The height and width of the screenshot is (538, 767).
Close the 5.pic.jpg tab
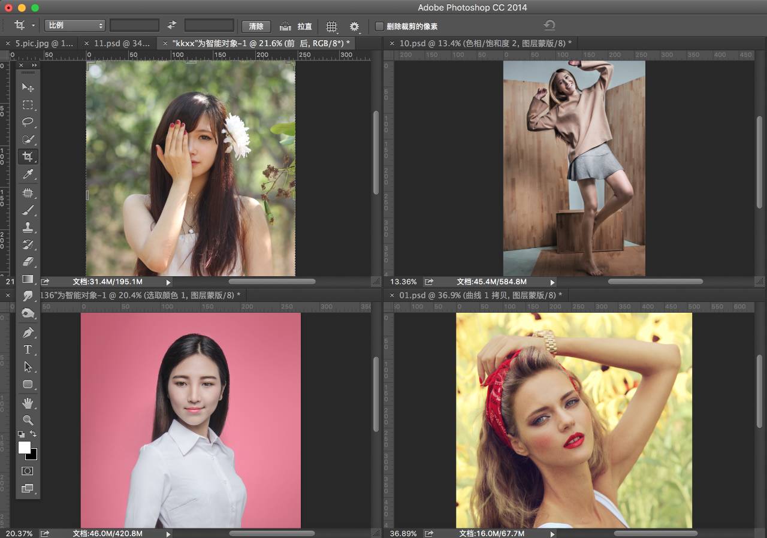pos(8,43)
